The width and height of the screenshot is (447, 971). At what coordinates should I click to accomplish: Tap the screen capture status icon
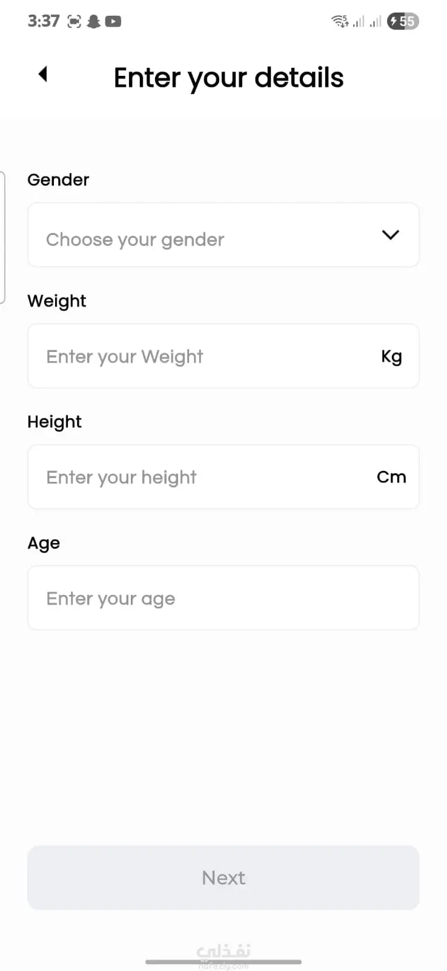(x=74, y=22)
